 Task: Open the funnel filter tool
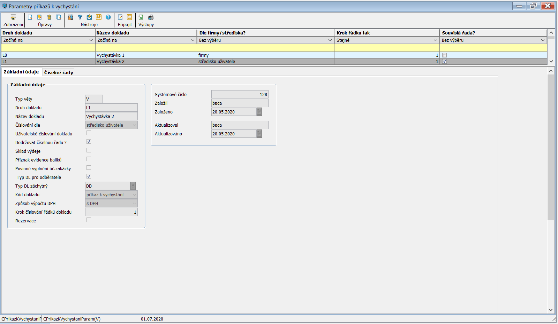80,17
